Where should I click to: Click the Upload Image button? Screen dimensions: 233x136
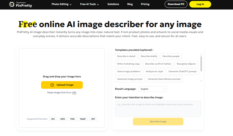click(62, 85)
